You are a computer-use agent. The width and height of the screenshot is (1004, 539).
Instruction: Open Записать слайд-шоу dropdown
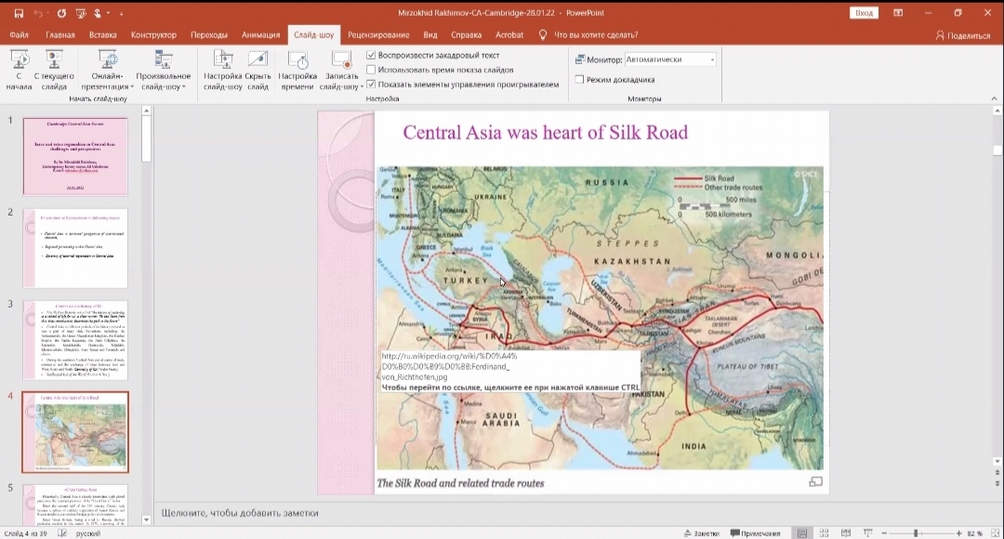point(341,71)
